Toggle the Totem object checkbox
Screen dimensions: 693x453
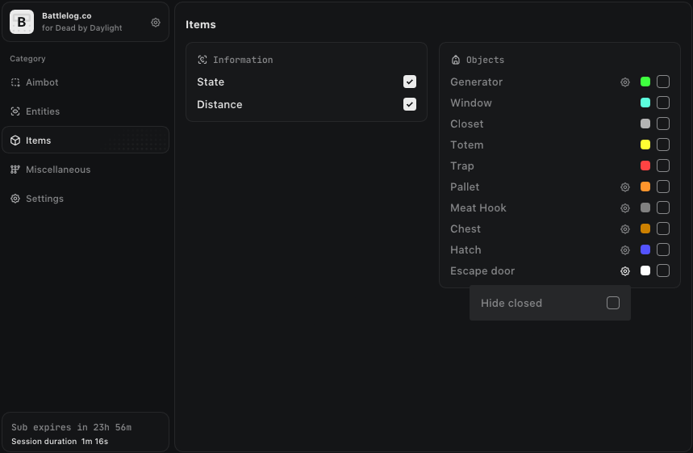click(x=663, y=145)
